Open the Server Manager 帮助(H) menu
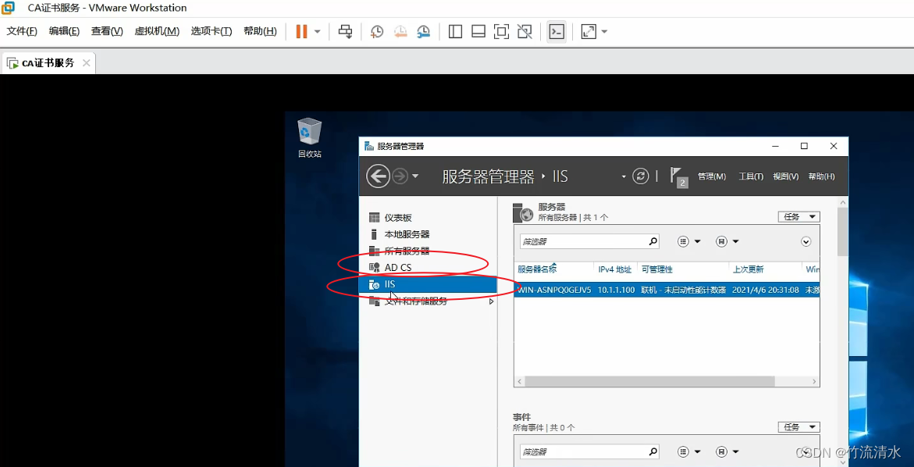Screen dimensions: 914x467 click(821, 176)
